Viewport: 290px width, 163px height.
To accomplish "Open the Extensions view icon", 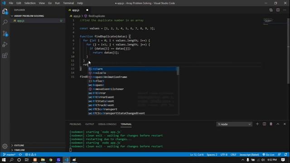I will pyautogui.click(x=5, y=55).
